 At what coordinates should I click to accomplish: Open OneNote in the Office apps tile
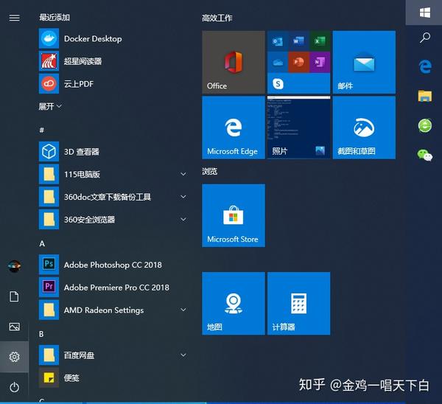pos(320,63)
